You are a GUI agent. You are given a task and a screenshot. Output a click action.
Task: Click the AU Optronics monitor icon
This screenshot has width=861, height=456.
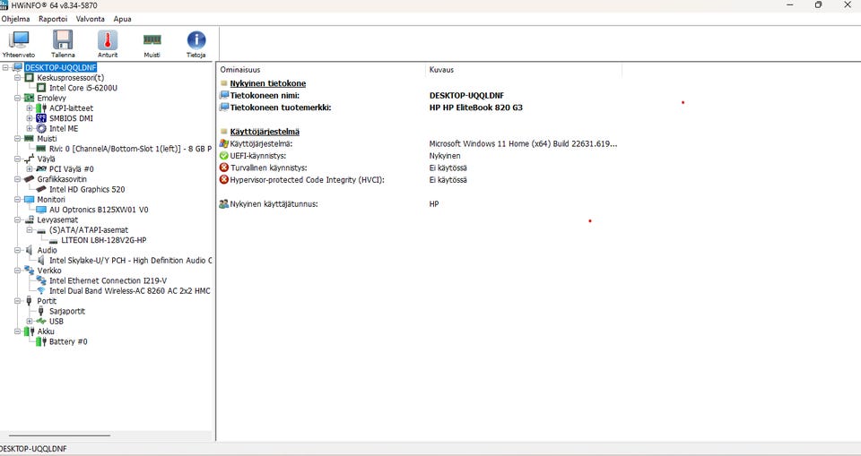(41, 210)
